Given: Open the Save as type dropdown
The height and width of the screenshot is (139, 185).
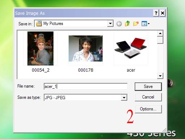Looking at the screenshot, I should tap(124, 97).
